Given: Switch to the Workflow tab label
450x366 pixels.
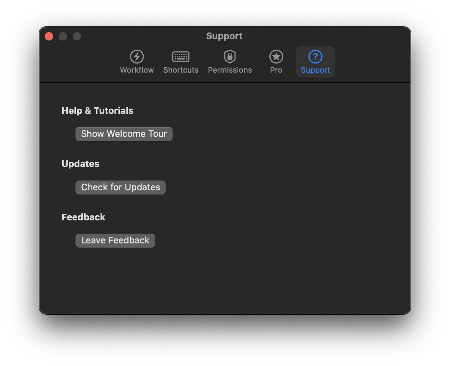Looking at the screenshot, I should tap(137, 70).
